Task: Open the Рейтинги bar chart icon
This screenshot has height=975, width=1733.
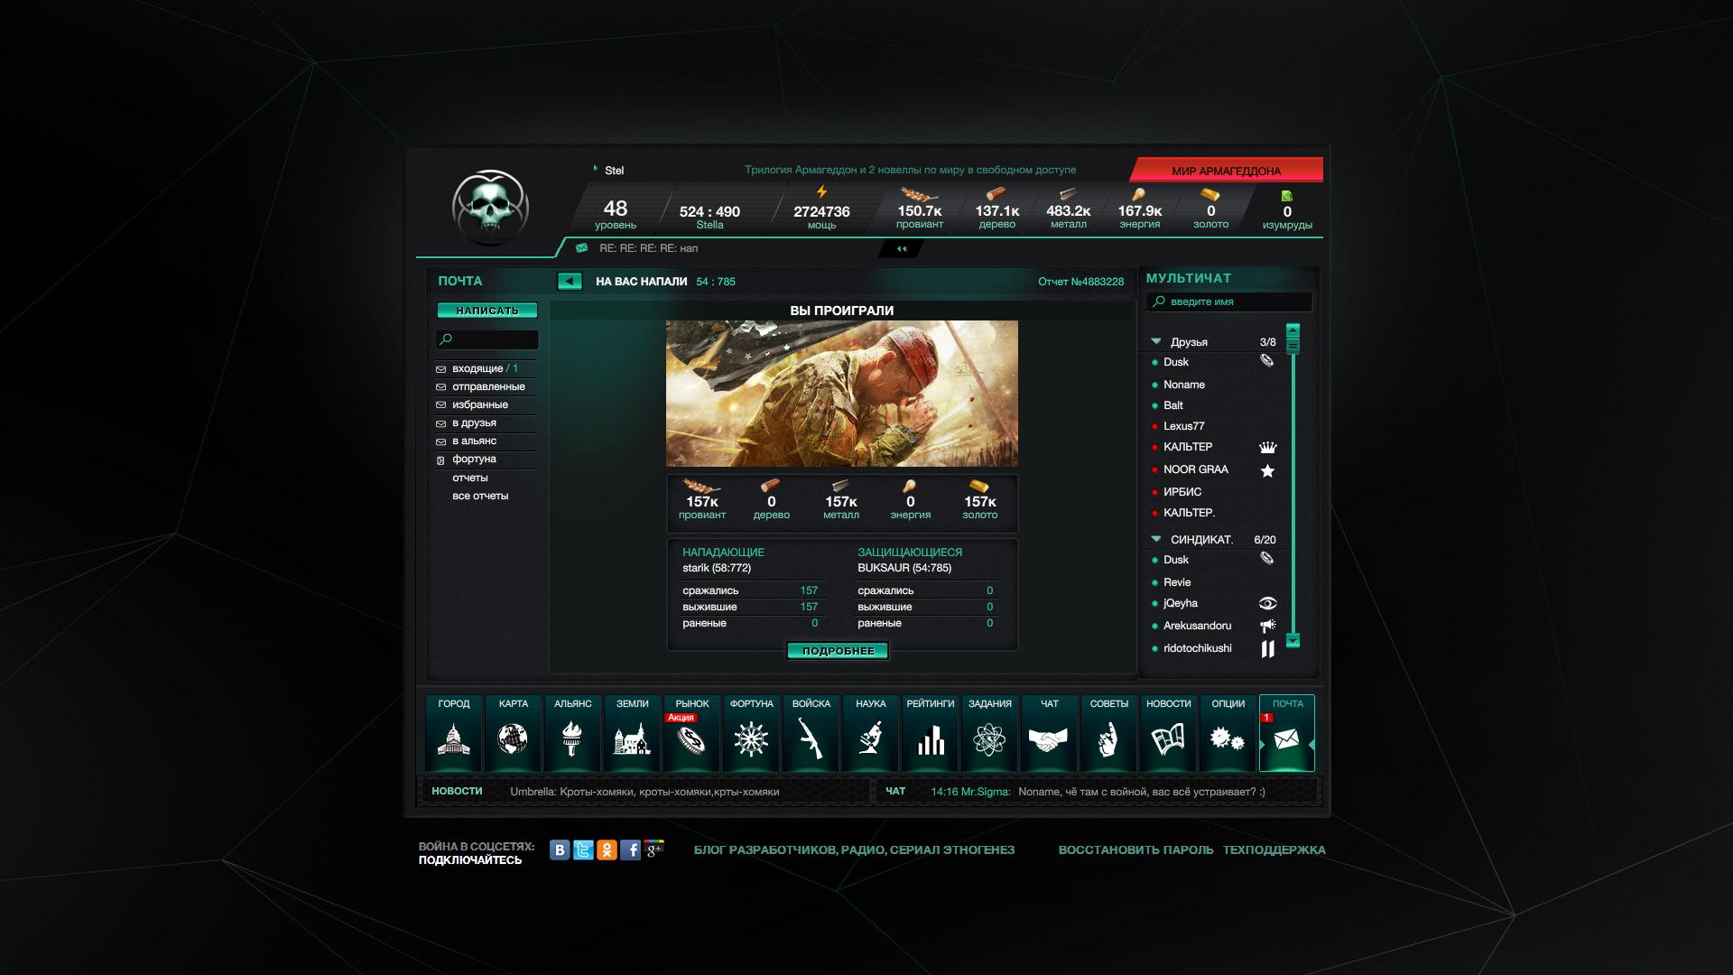Action: point(930,739)
